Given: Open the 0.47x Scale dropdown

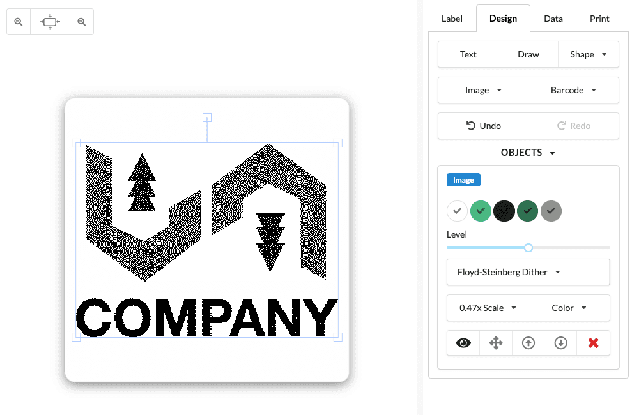Looking at the screenshot, I should click(x=488, y=308).
